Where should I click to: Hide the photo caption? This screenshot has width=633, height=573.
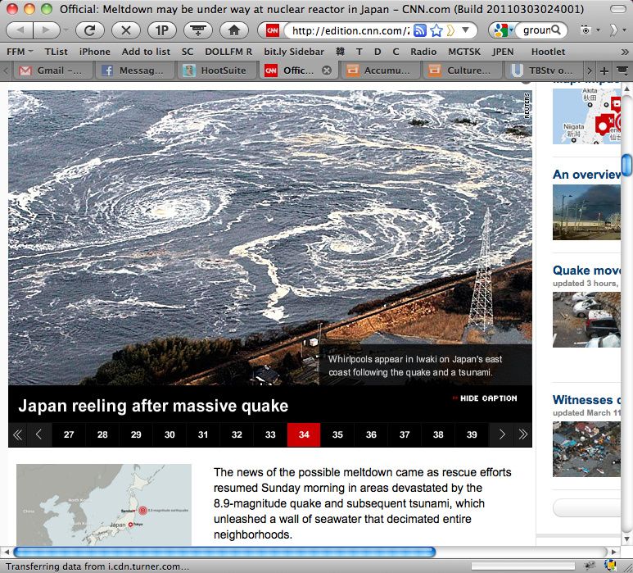[x=485, y=398]
